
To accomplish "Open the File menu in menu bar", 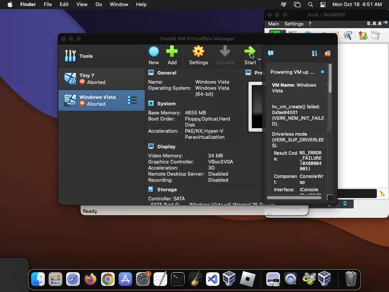I will [x=47, y=5].
